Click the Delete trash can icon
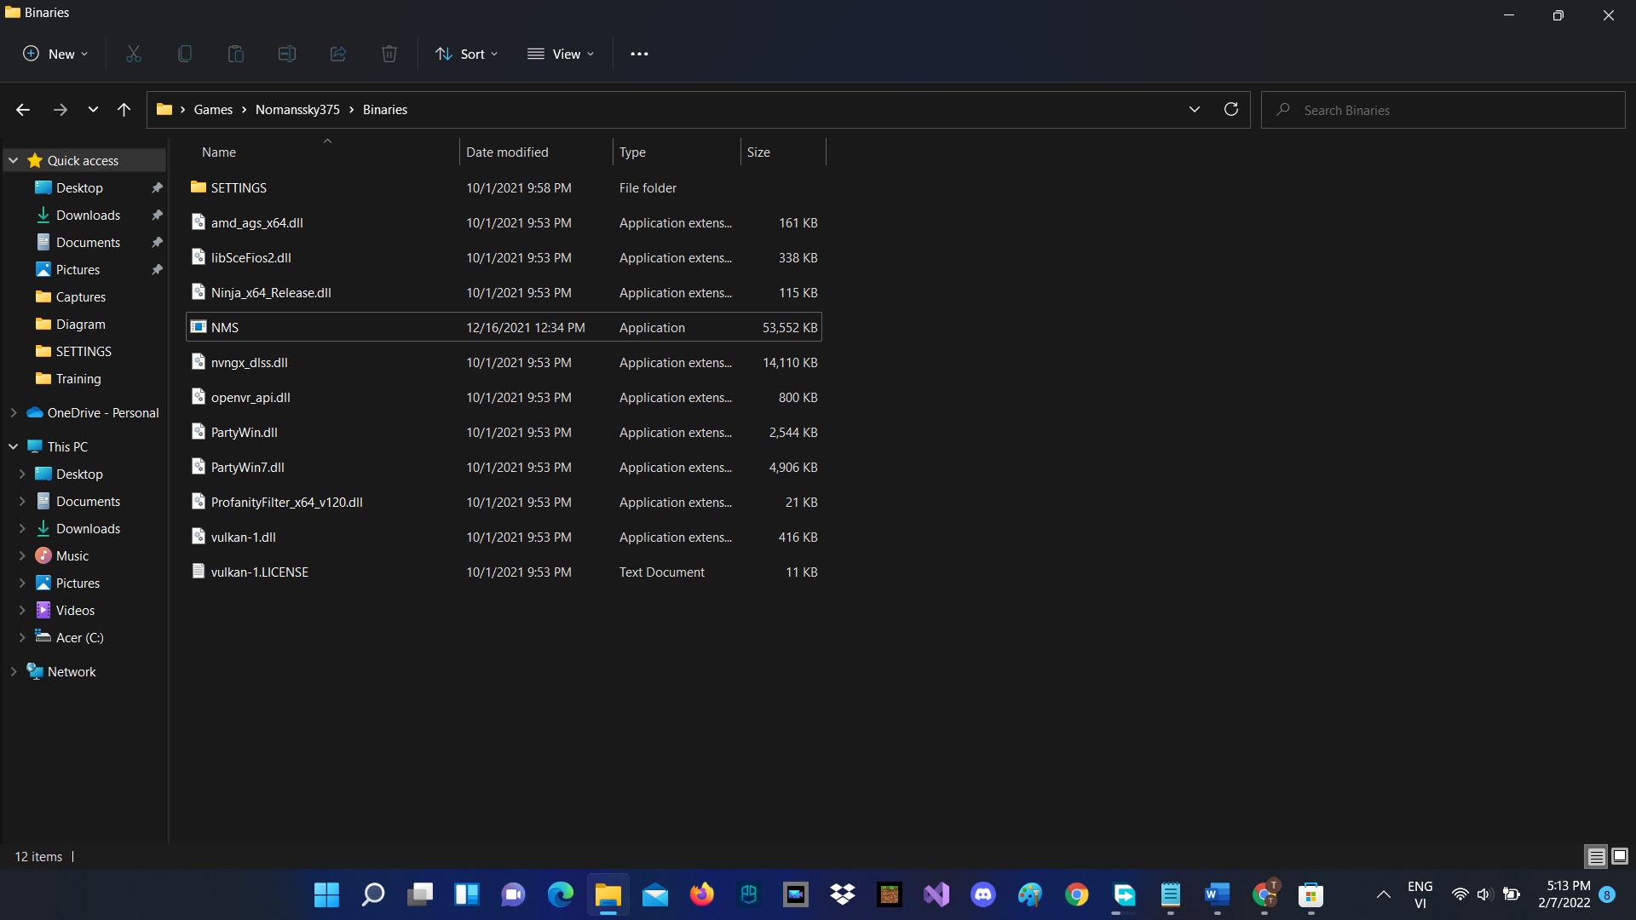Image resolution: width=1636 pixels, height=920 pixels. click(x=389, y=54)
